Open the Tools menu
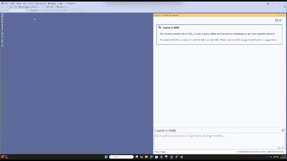This screenshot has width=287, height=161. (31, 3)
